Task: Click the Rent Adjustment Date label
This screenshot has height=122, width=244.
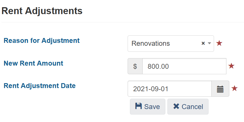Action: point(40,86)
